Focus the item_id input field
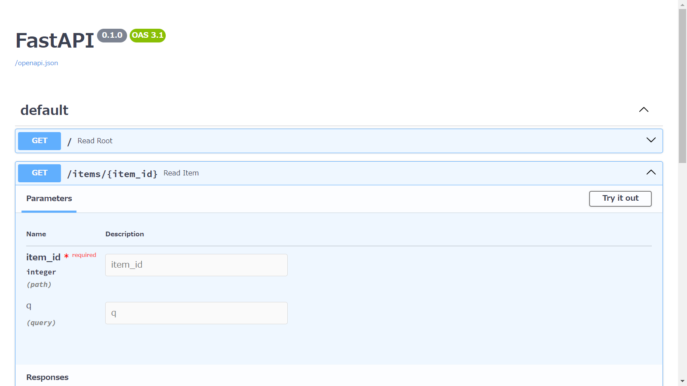The image size is (687, 386). [x=196, y=265]
